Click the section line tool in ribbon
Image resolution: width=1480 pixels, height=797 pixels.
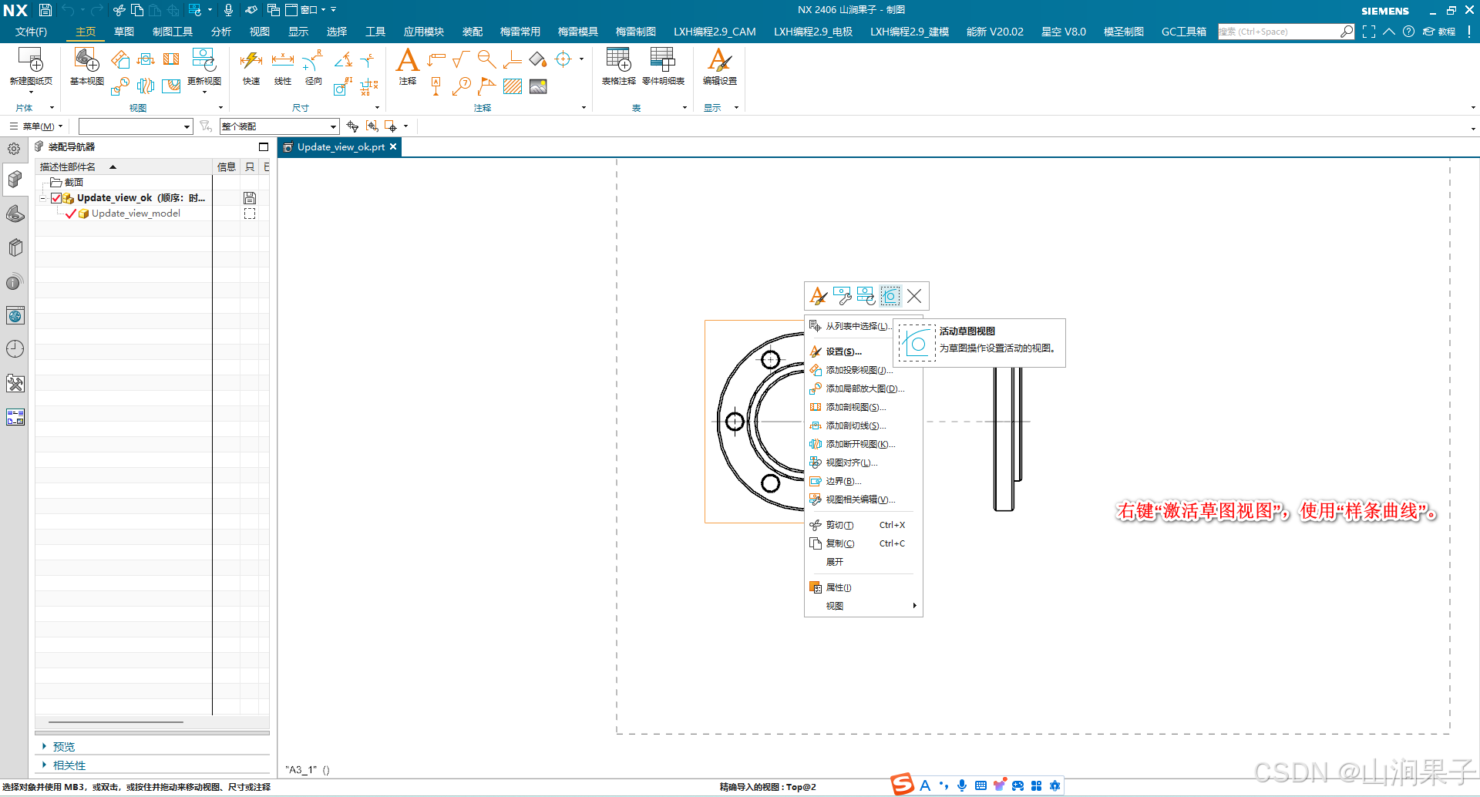click(146, 59)
